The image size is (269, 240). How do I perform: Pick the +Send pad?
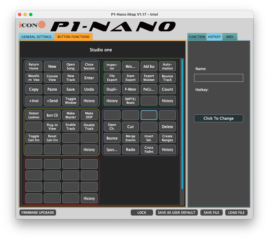(x=52, y=101)
